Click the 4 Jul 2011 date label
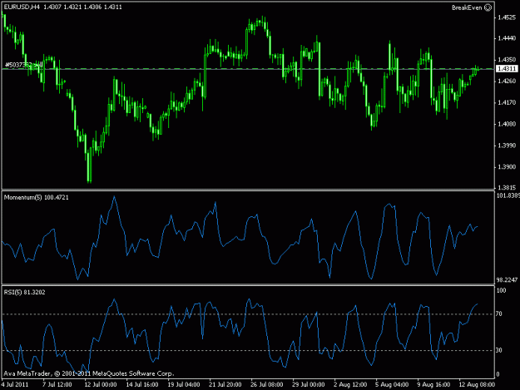Viewport: 520px width, 390px height. click(15, 384)
